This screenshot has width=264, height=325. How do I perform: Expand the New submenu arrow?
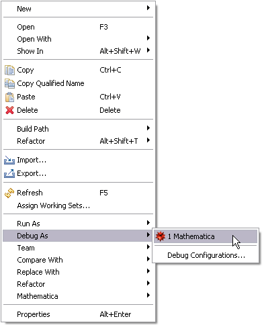point(148,8)
